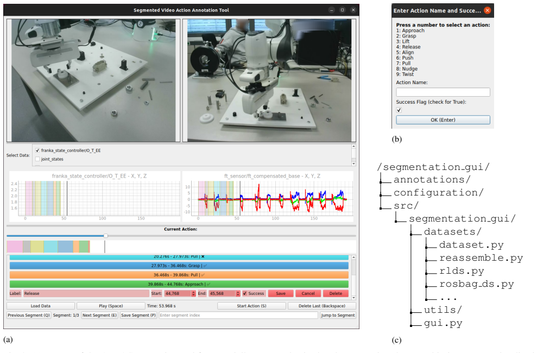Image resolution: width=537 pixels, height=353 pixels.
Task: Click the Enter segment index field
Action: click(238, 315)
